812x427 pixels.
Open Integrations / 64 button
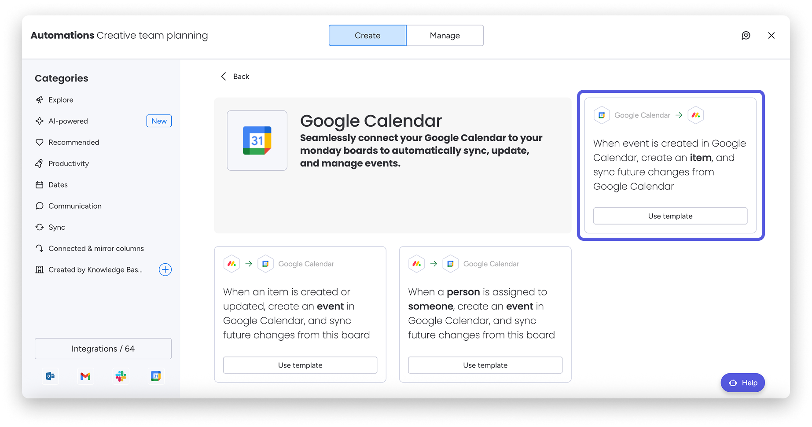coord(103,349)
